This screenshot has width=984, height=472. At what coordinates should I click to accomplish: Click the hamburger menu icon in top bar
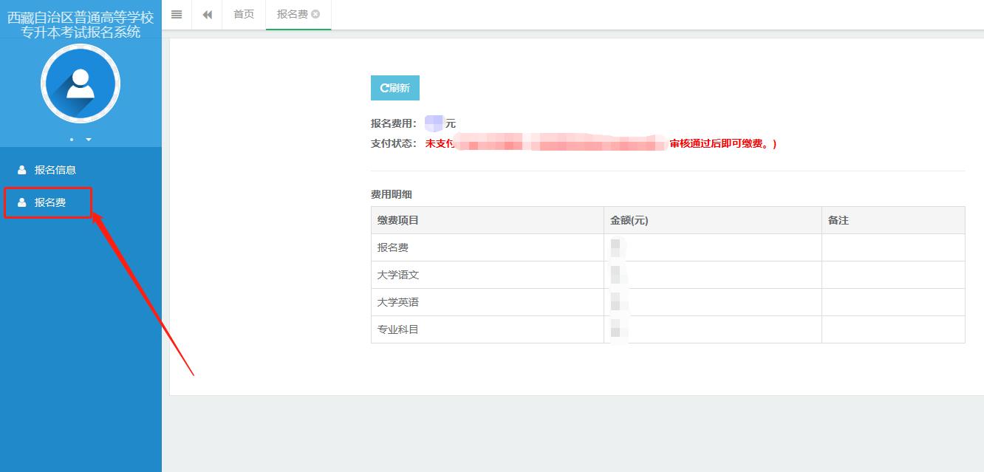pyautogui.click(x=177, y=15)
